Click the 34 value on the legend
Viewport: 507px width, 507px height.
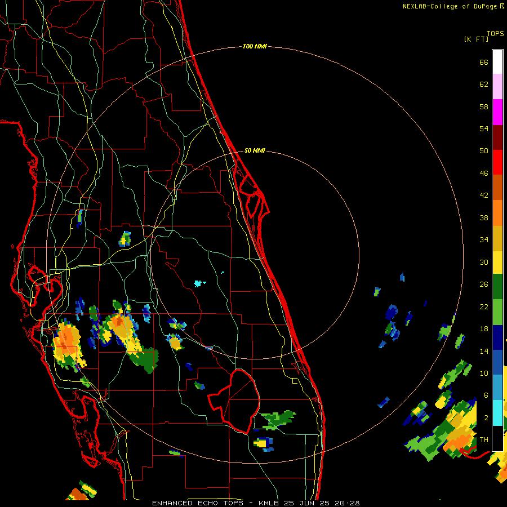484,240
